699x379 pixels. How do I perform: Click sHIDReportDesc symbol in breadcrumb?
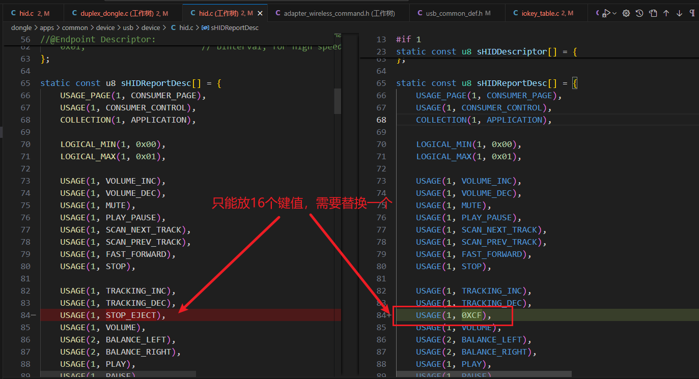click(230, 27)
